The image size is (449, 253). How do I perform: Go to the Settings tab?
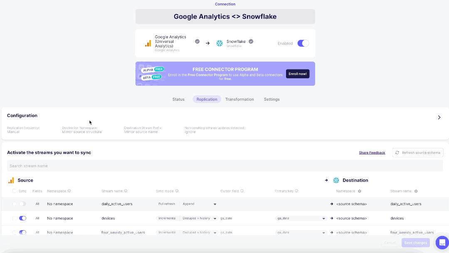(272, 99)
